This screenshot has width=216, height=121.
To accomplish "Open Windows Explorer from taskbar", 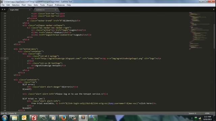I will [15, 118].
